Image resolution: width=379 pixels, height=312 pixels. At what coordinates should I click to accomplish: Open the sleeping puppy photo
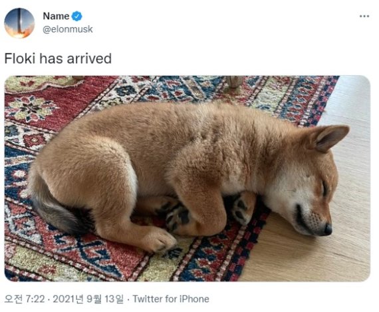(188, 178)
